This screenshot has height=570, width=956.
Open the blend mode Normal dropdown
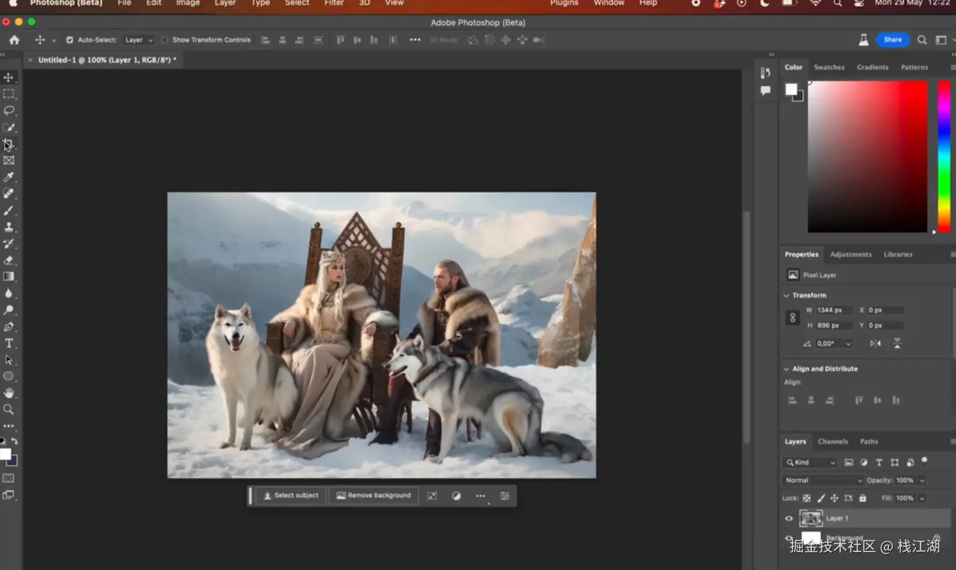click(x=823, y=480)
